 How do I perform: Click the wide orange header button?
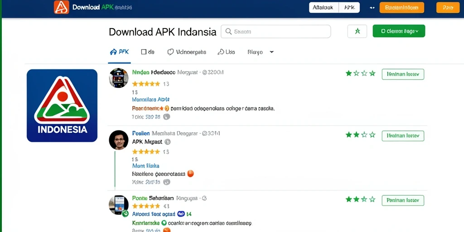(x=401, y=8)
